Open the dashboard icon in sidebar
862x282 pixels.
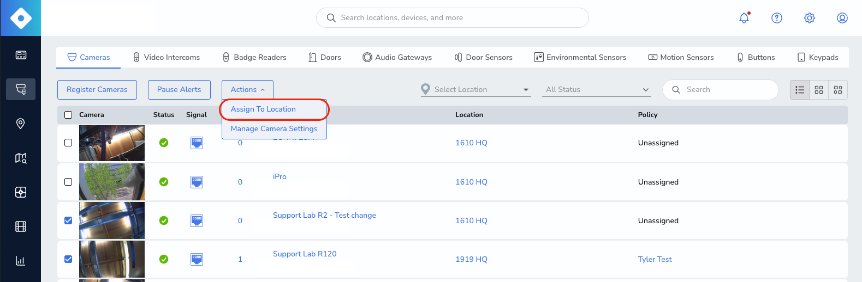click(21, 55)
